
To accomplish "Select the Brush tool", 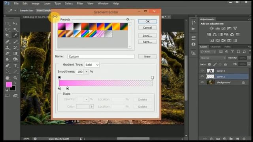I will click(15, 42).
